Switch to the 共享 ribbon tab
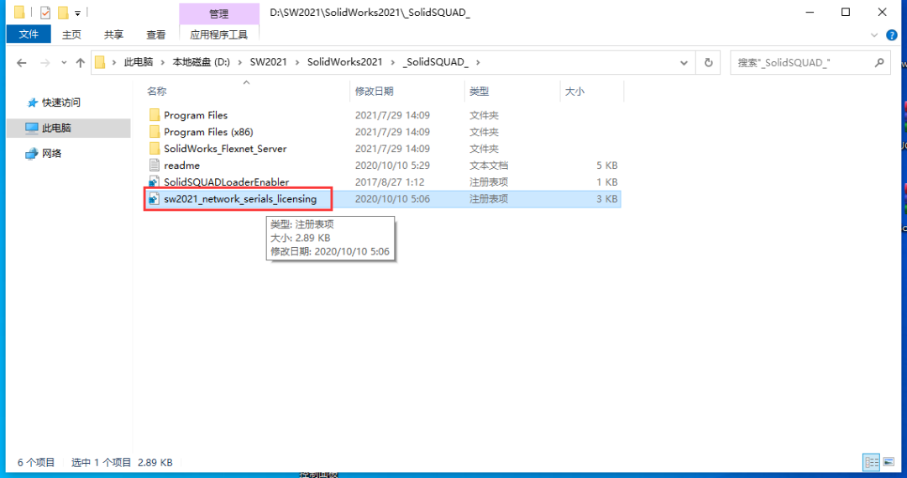This screenshot has height=478, width=907. (x=113, y=34)
